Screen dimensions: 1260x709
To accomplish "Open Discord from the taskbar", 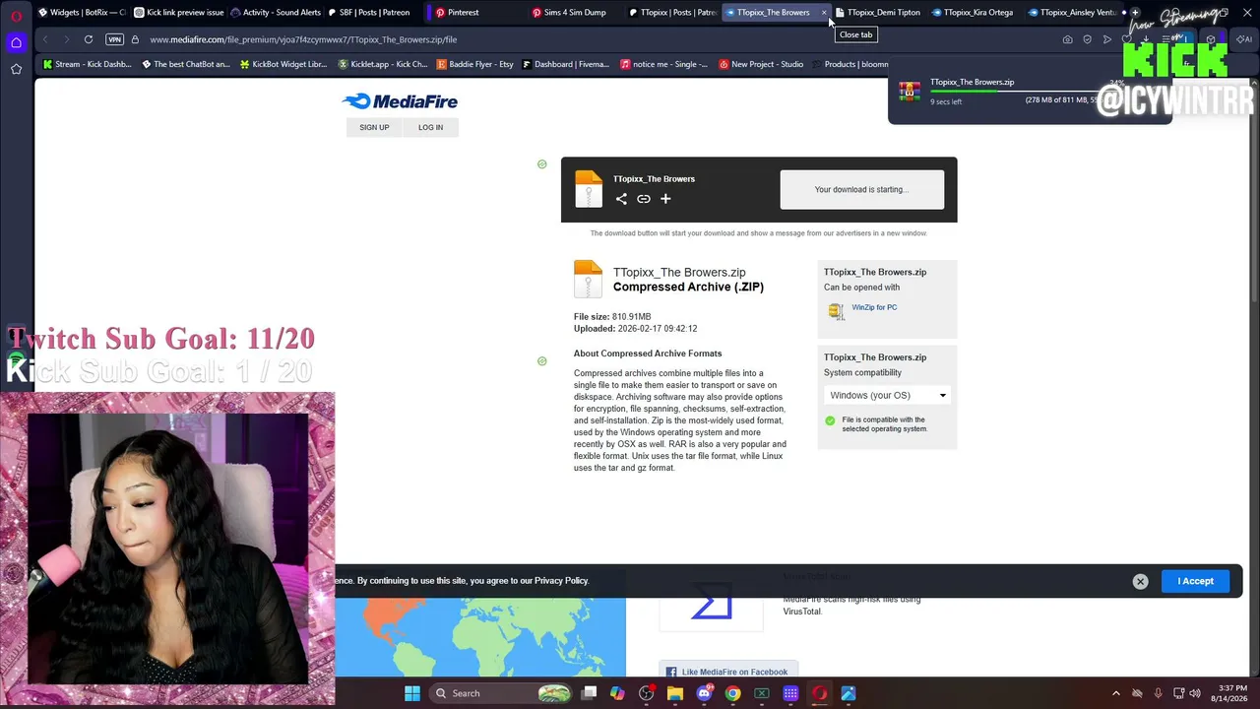I will [x=704, y=693].
